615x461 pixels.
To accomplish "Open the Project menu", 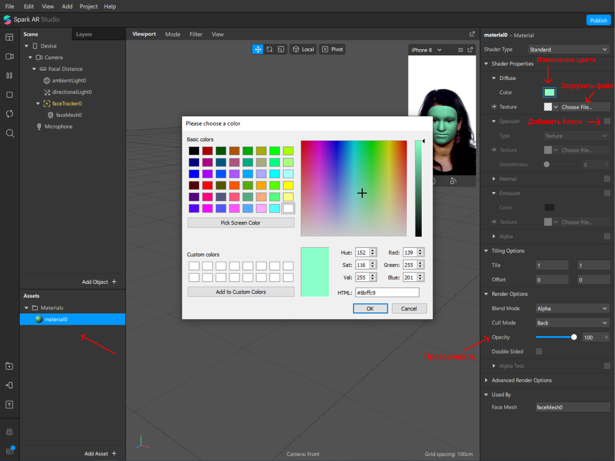I will [x=89, y=7].
